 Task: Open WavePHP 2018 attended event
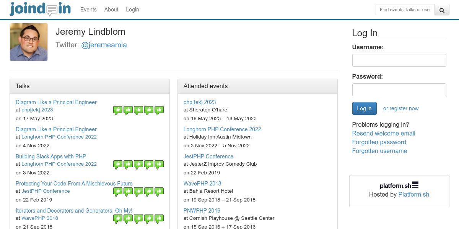(202, 184)
